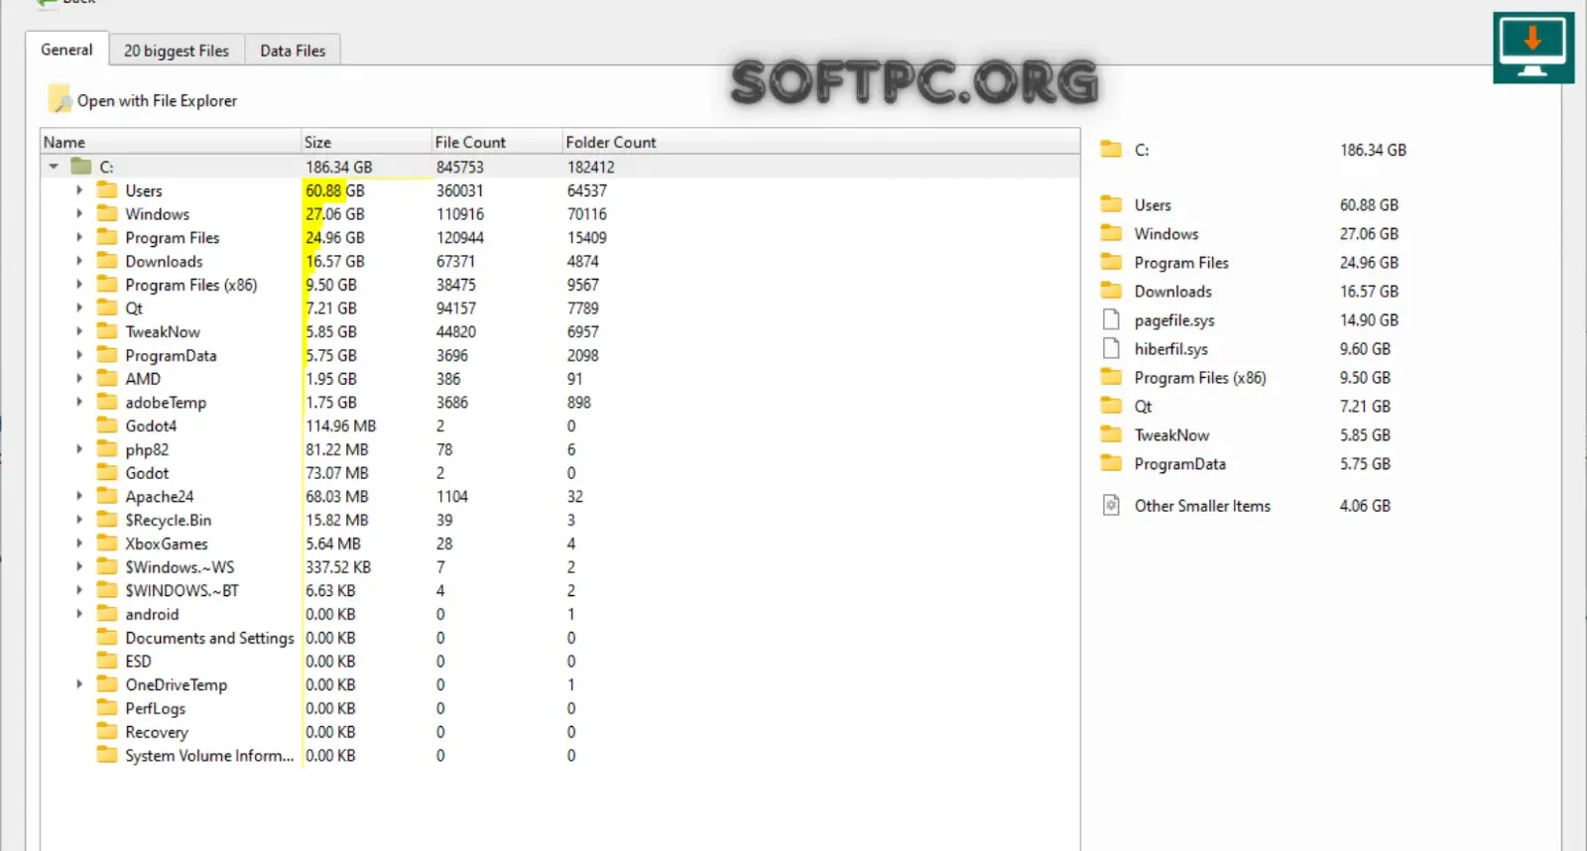Collapse the C: drive tree node
Viewport: 1587px width, 851px height.
(x=54, y=167)
